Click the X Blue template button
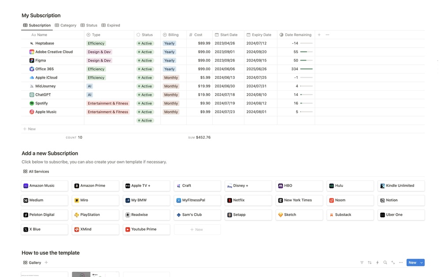The image size is (443, 277). click(x=45, y=229)
